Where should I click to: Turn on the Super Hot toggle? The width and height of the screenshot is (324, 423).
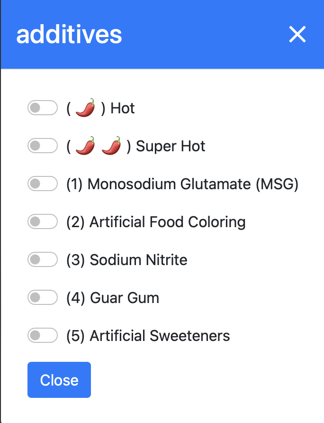coord(43,146)
